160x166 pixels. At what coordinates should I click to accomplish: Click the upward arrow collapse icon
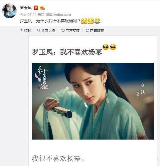pos(21,31)
